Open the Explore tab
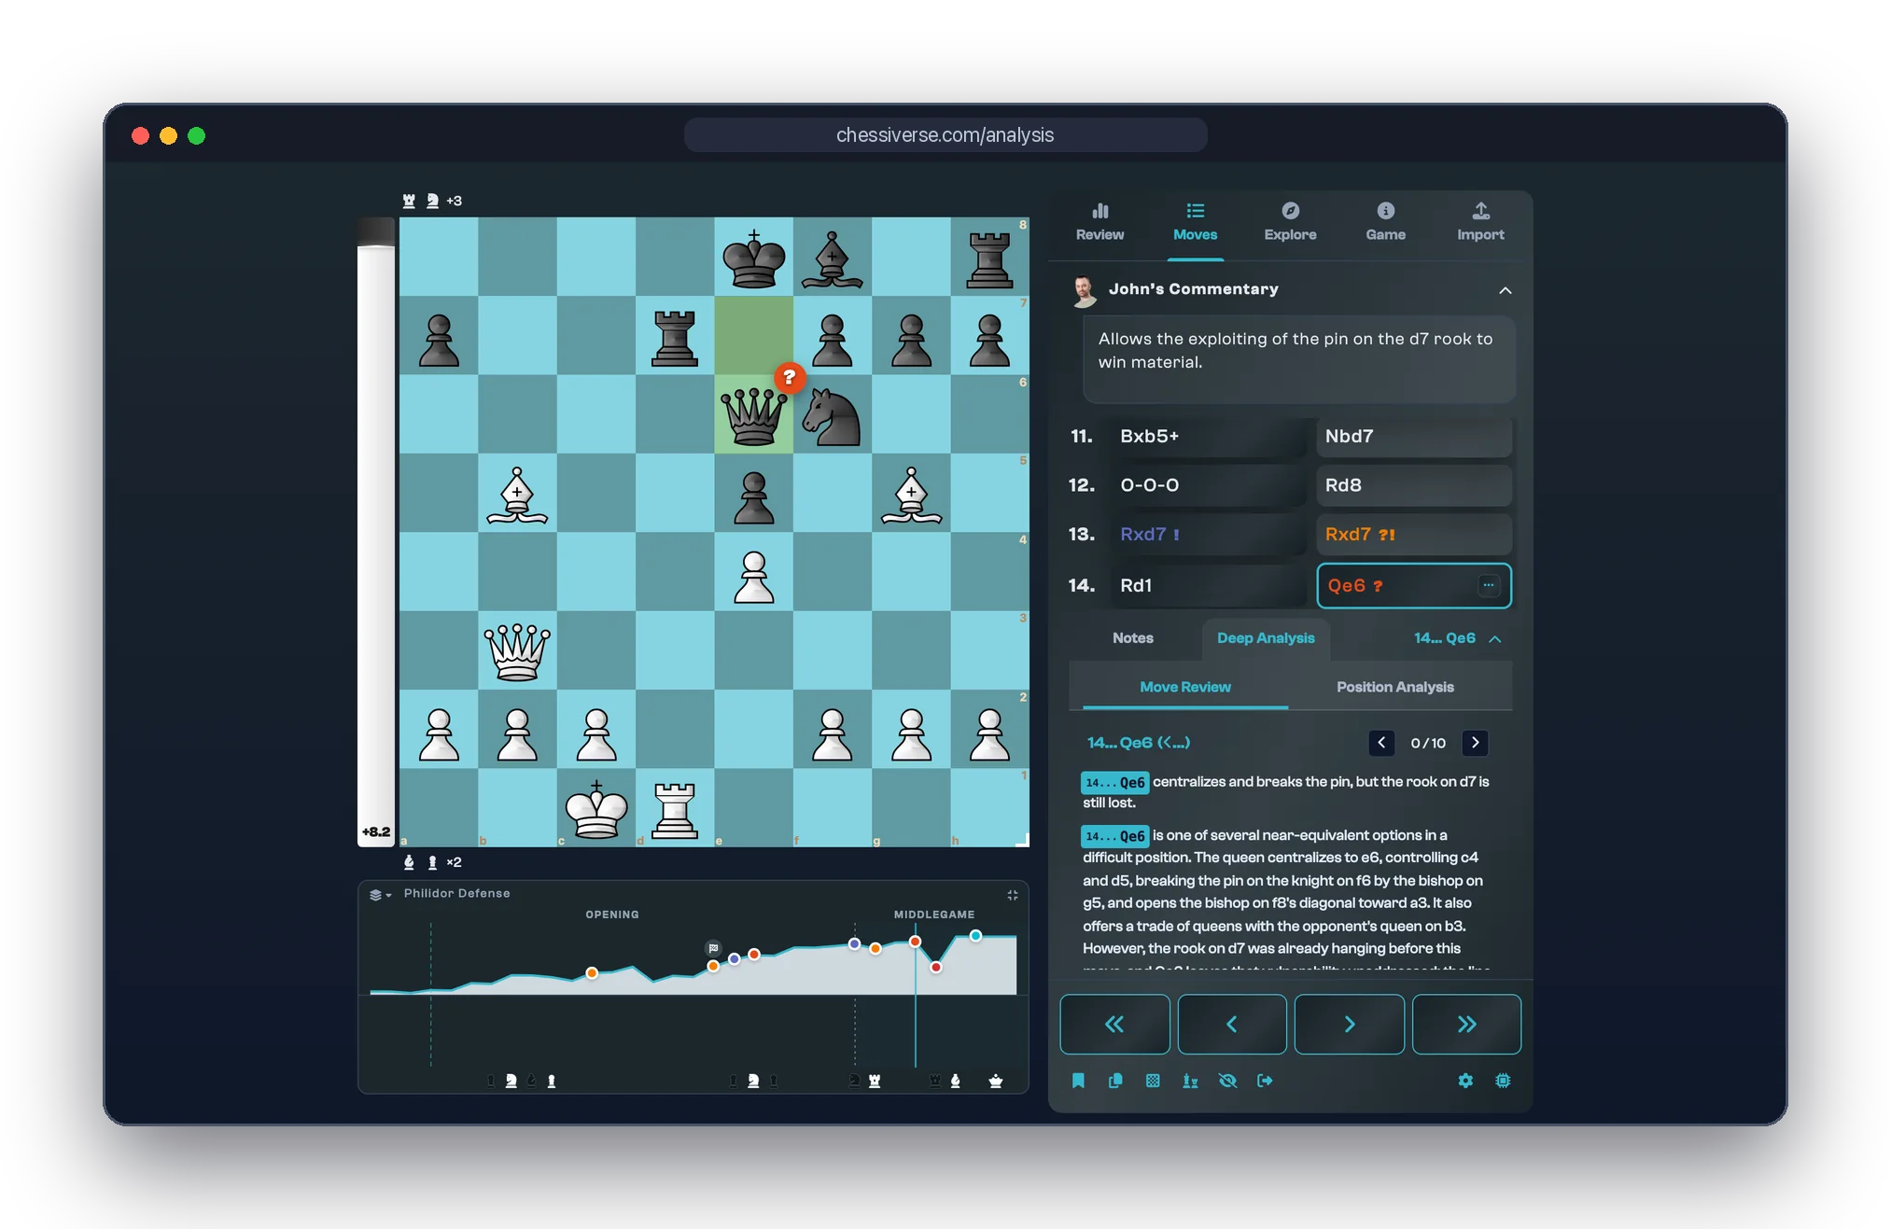 [1290, 222]
